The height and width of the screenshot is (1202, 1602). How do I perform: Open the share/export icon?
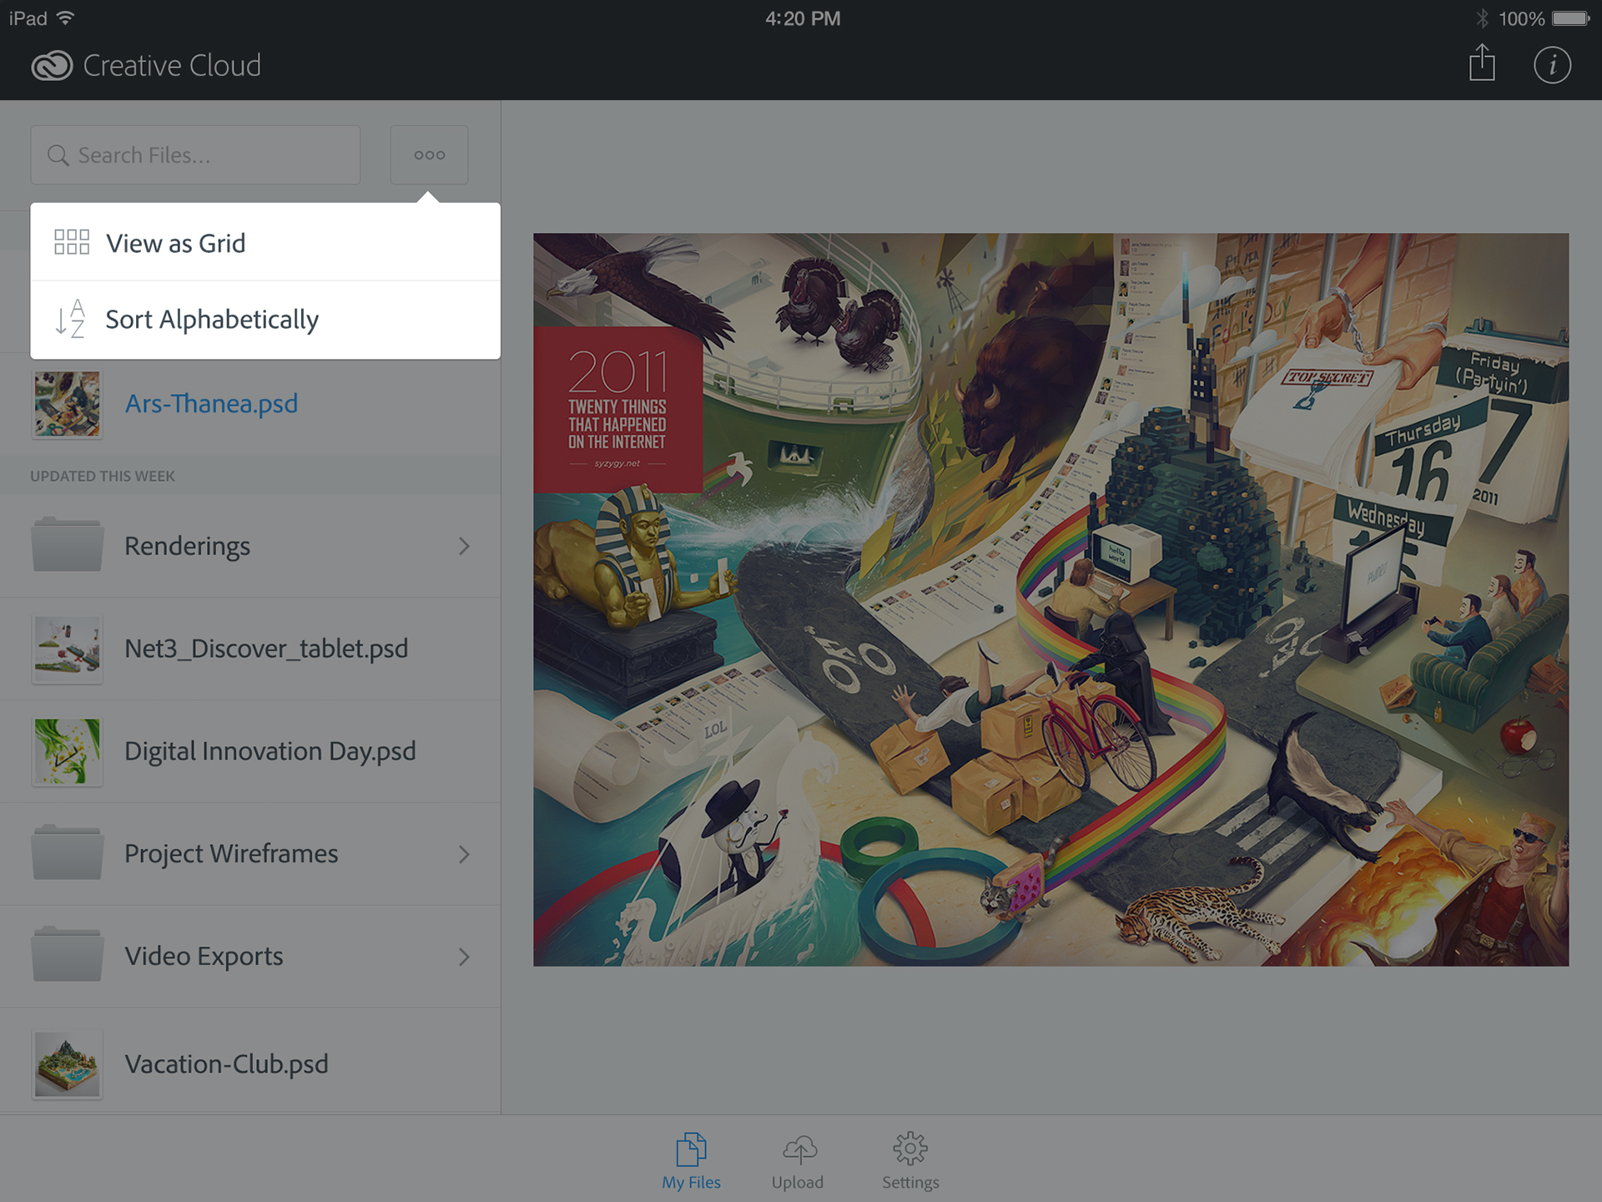point(1482,63)
